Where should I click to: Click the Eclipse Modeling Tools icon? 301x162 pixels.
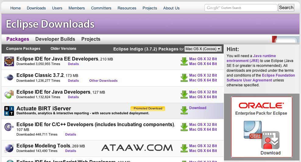click(x=9, y=148)
